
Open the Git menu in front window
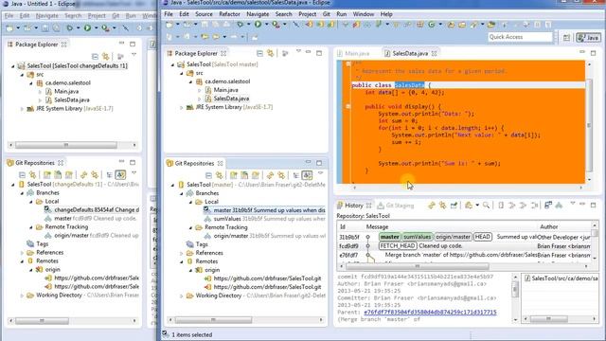(326, 14)
